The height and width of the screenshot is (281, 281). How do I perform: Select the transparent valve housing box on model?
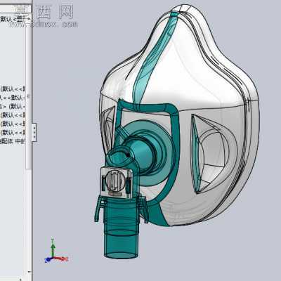point(117,183)
